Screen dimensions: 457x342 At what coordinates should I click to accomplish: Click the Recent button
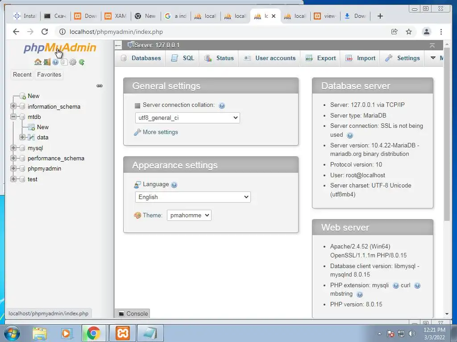point(22,75)
